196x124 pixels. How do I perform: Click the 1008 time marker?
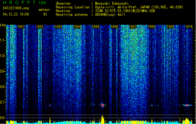(152, 26)
